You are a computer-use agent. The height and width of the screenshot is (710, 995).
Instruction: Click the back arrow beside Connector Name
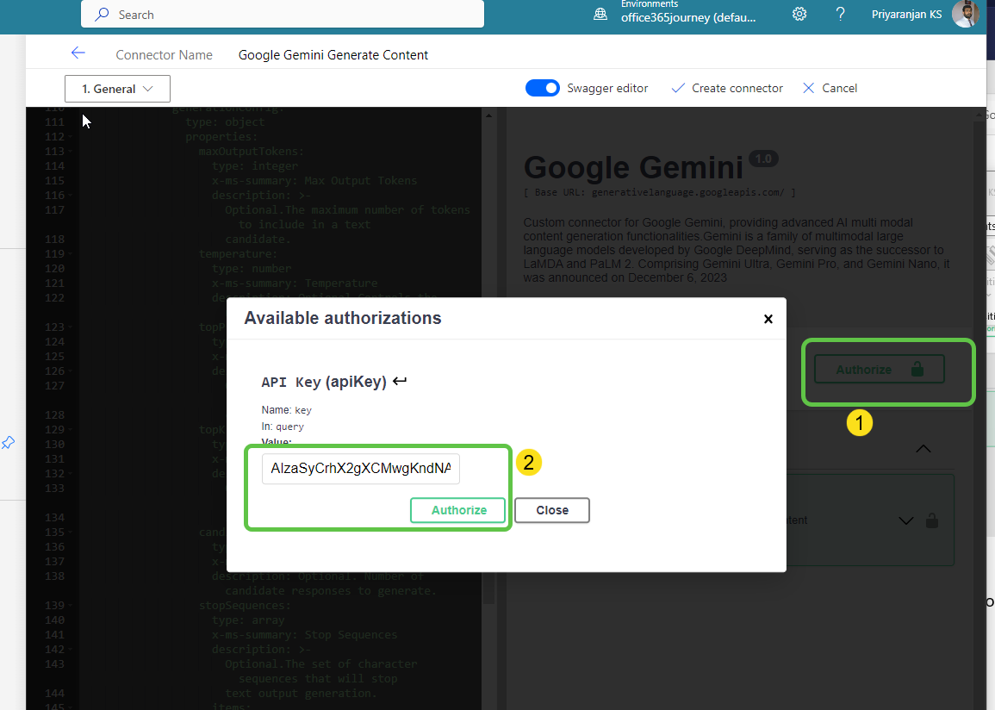point(78,53)
